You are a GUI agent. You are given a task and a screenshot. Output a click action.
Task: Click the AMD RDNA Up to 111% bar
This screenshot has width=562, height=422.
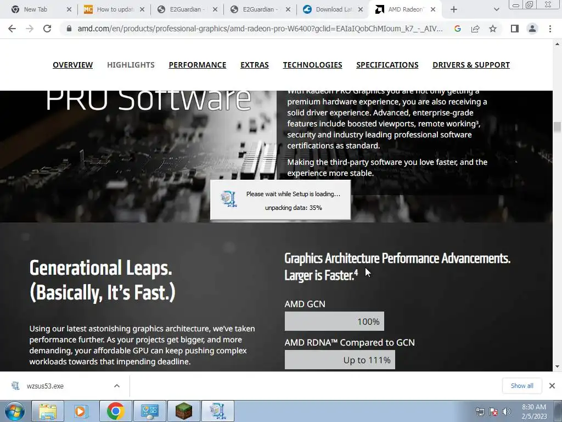coord(340,360)
